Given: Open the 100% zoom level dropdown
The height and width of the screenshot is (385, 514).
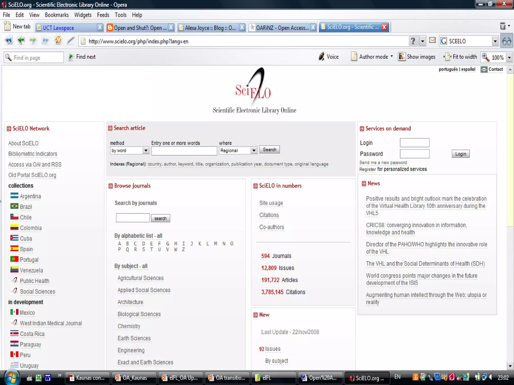Looking at the screenshot, I should [509, 57].
